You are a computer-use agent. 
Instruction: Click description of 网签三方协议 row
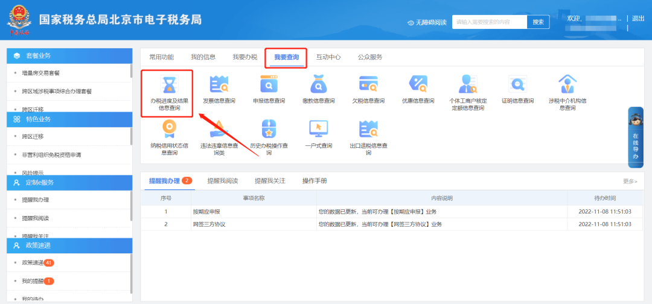click(x=380, y=224)
